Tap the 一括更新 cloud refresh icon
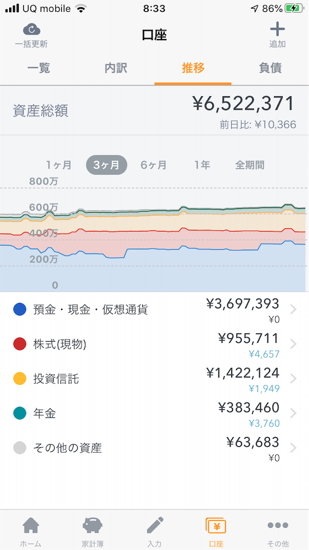 [x=32, y=30]
